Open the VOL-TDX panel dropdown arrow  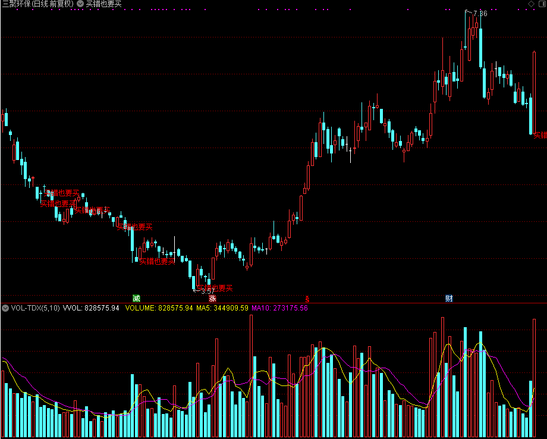[x=5, y=308]
